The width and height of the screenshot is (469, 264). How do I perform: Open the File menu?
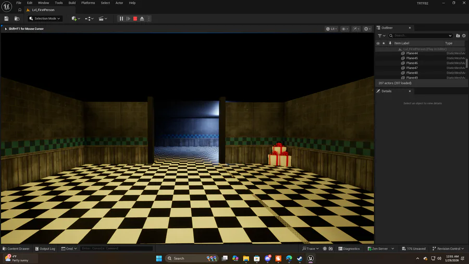click(19, 3)
